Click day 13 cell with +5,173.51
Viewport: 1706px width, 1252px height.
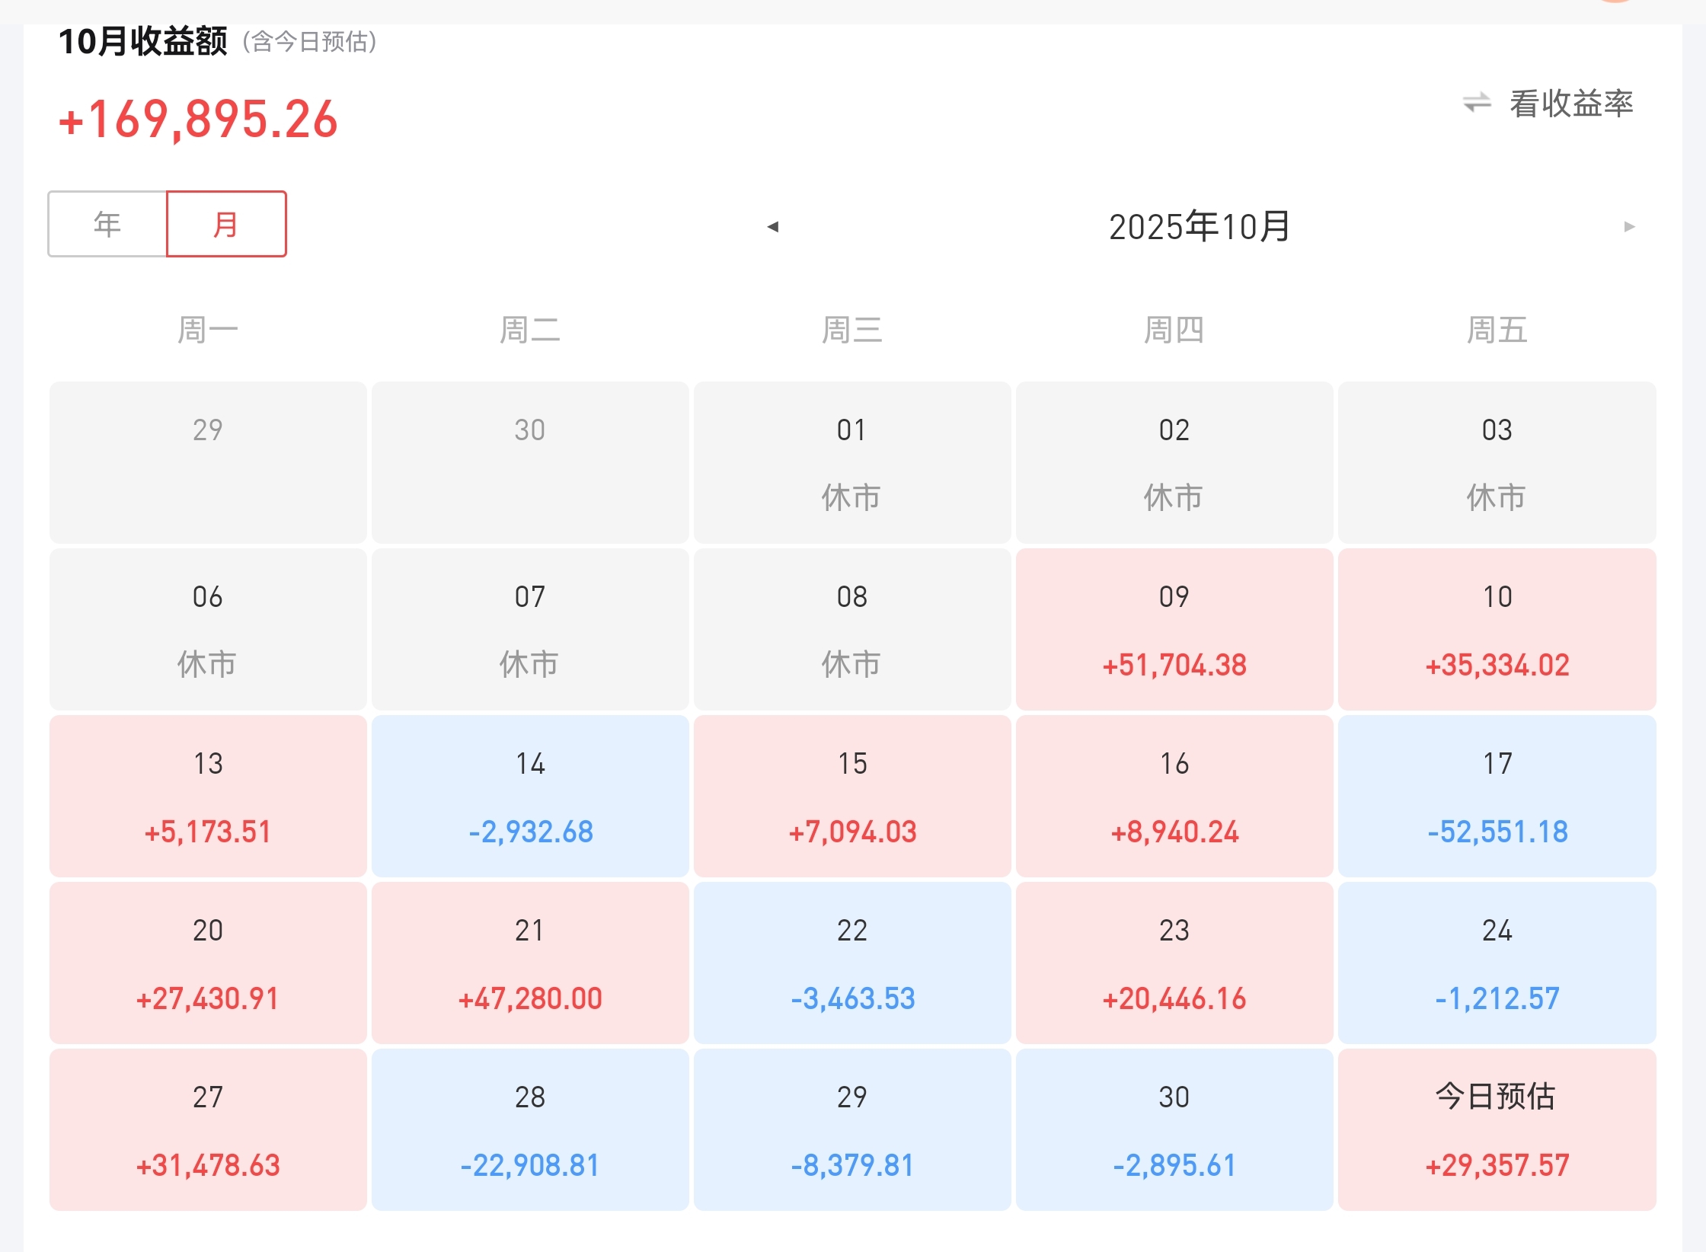pyautogui.click(x=208, y=796)
